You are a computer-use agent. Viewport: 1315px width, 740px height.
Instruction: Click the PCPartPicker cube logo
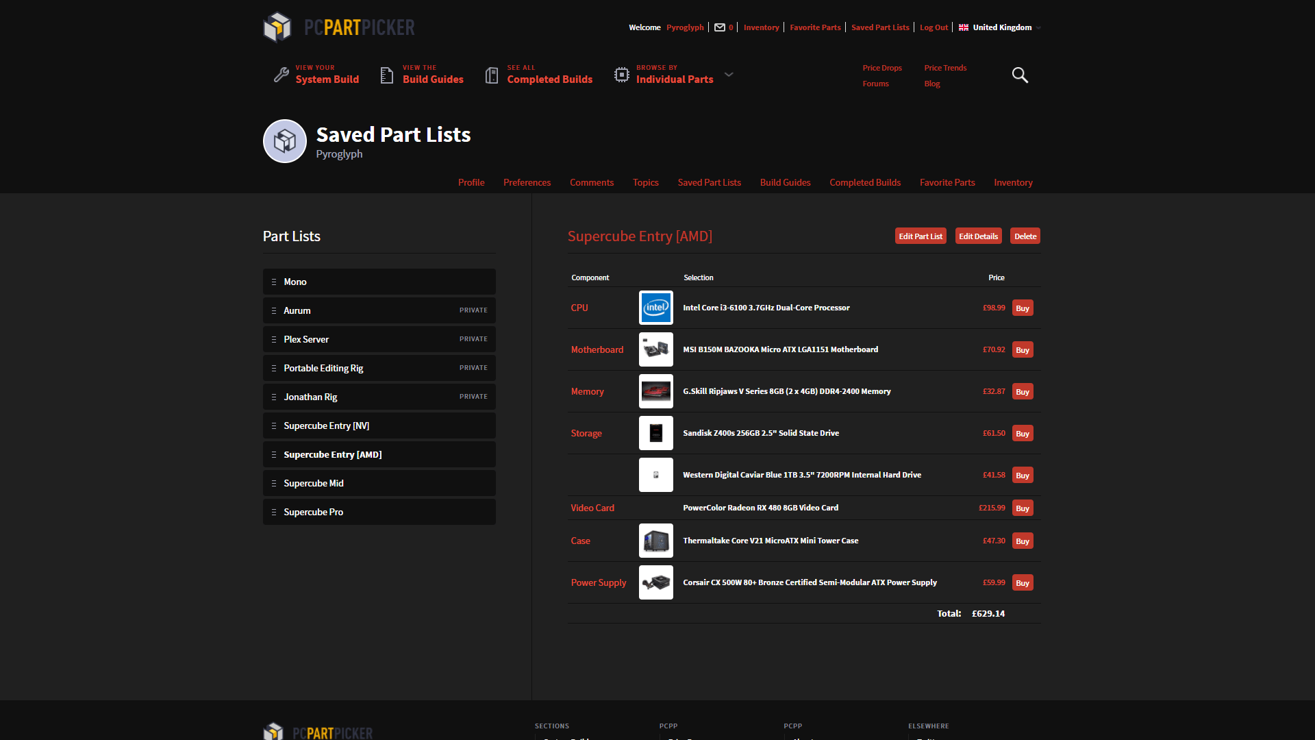[x=277, y=27]
